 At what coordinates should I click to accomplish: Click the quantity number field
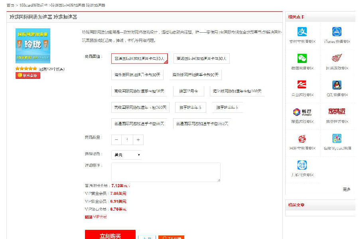click(x=127, y=140)
